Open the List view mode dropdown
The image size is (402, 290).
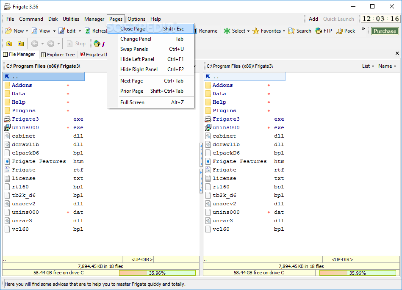coord(368,66)
